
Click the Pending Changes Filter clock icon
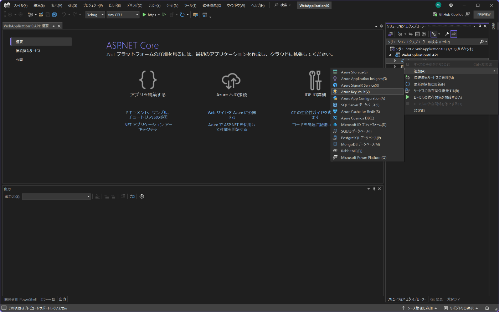[x=400, y=34]
